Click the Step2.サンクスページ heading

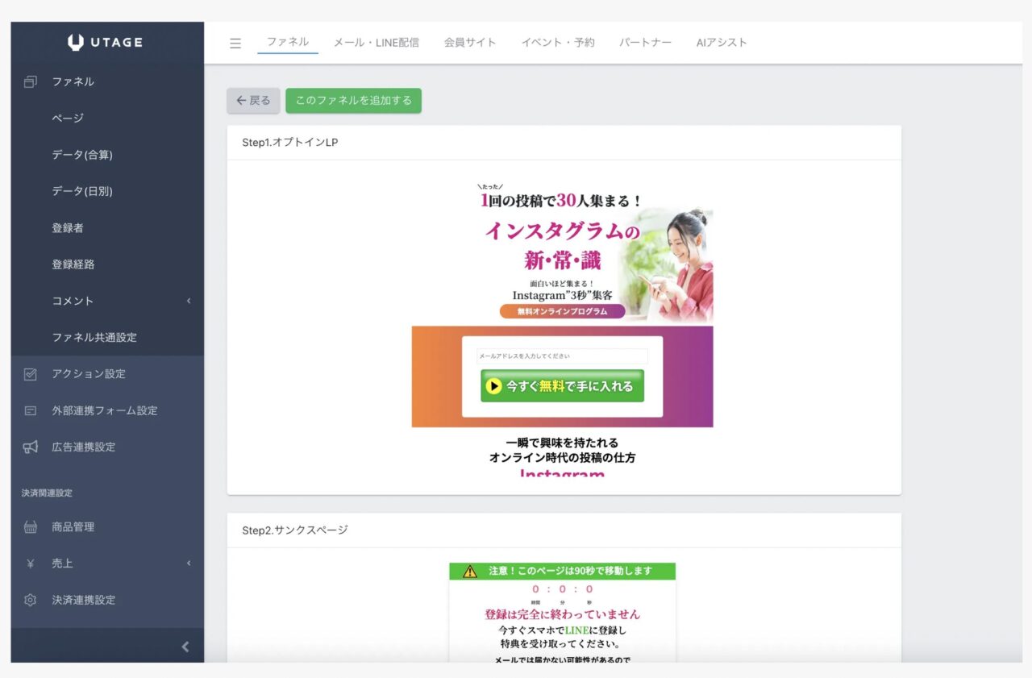pyautogui.click(x=295, y=530)
